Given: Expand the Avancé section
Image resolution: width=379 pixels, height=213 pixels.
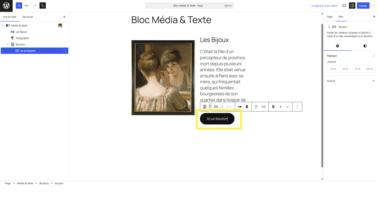Looking at the screenshot, I should [351, 81].
